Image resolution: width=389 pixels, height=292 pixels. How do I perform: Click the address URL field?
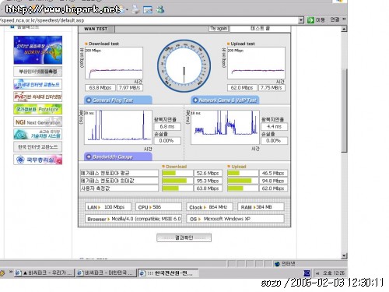(x=149, y=20)
